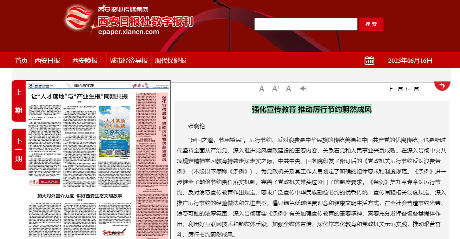Go to next issue (下一期)
Image resolution: width=460 pixels, height=239 pixels.
point(19,149)
